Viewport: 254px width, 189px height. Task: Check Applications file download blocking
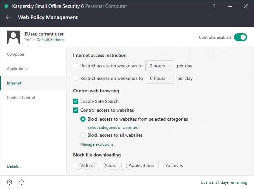[x=124, y=165]
